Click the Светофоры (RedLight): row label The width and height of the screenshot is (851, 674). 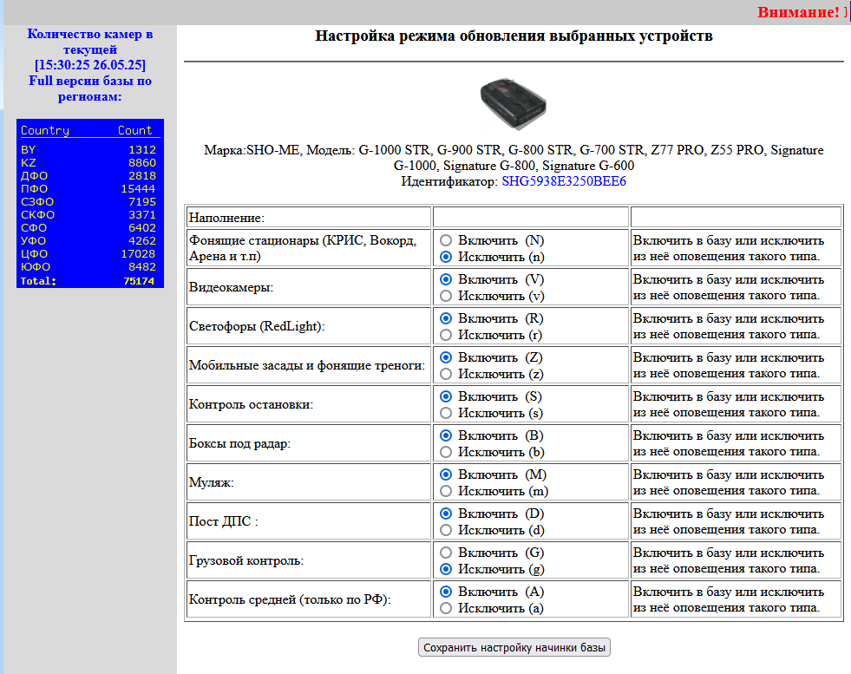257,327
